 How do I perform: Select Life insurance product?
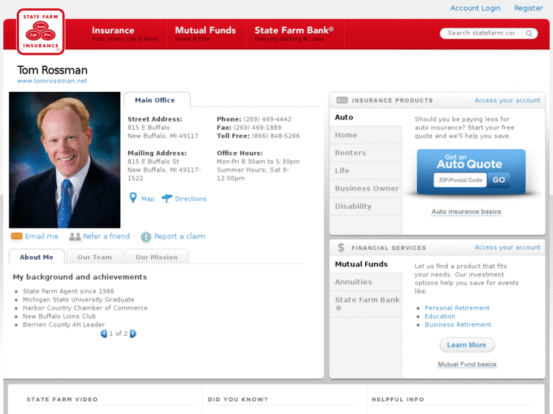click(x=366, y=170)
